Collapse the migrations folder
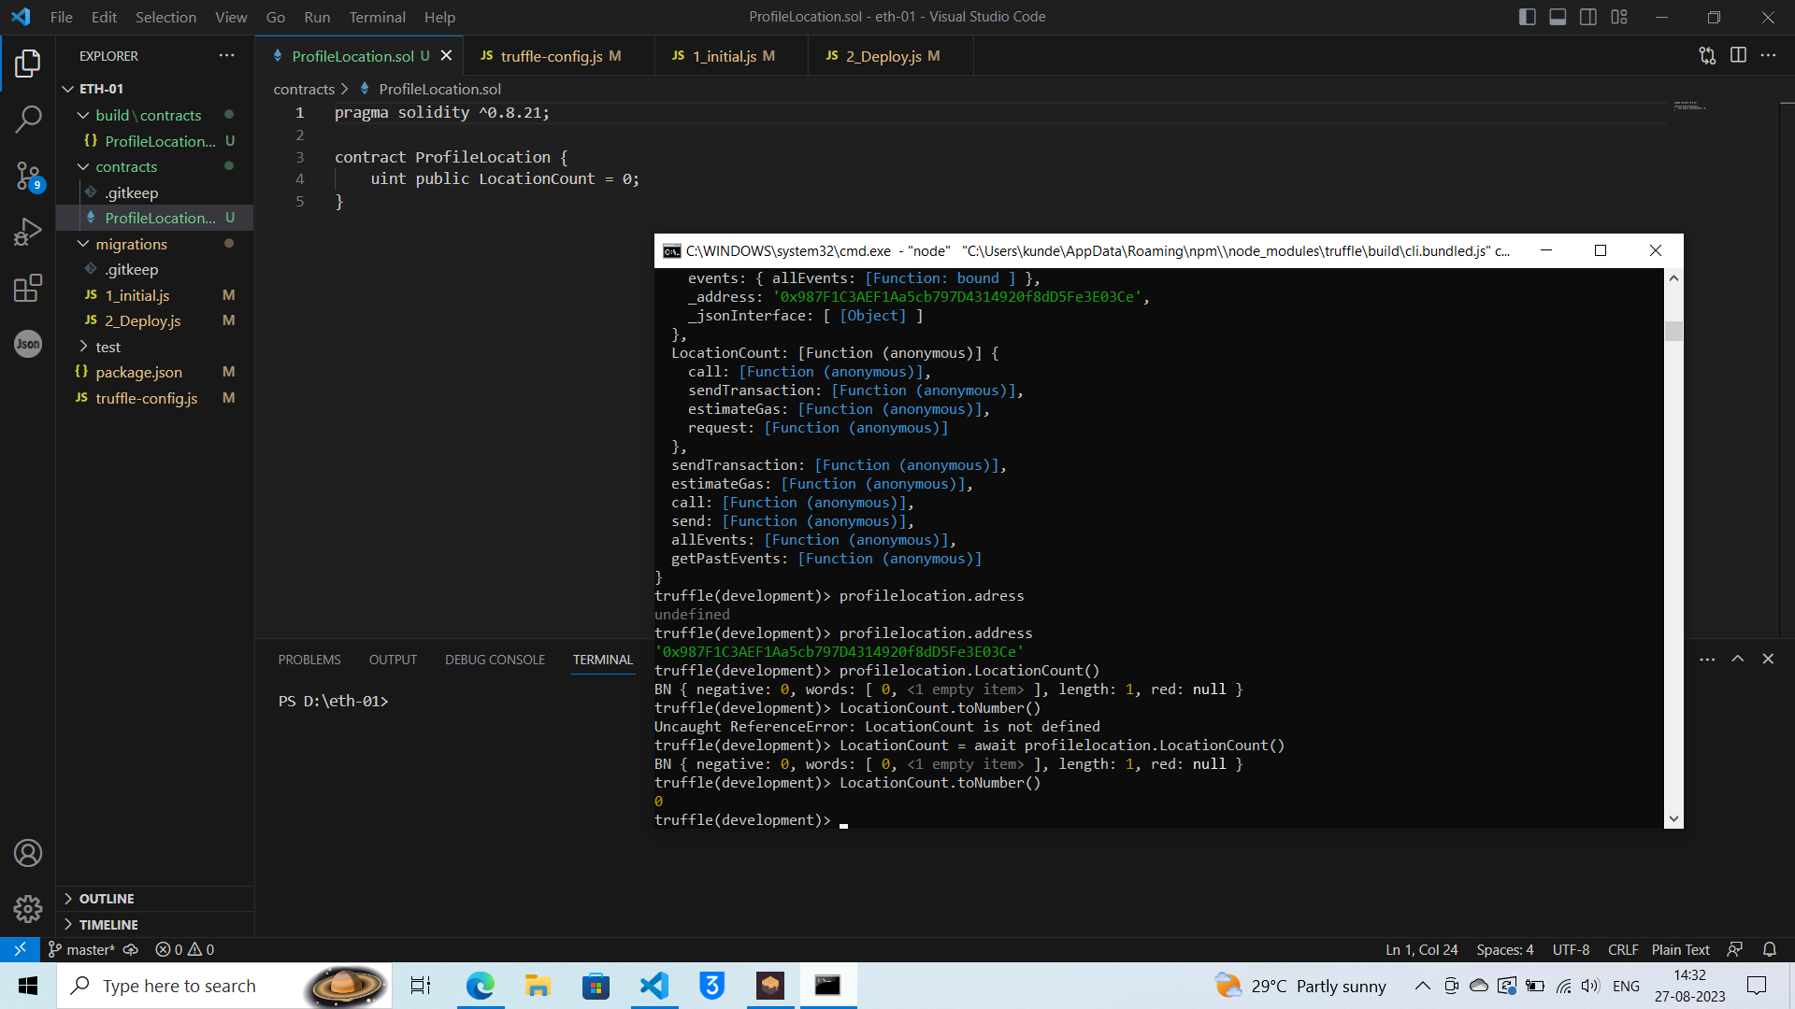This screenshot has height=1009, width=1795. (131, 244)
